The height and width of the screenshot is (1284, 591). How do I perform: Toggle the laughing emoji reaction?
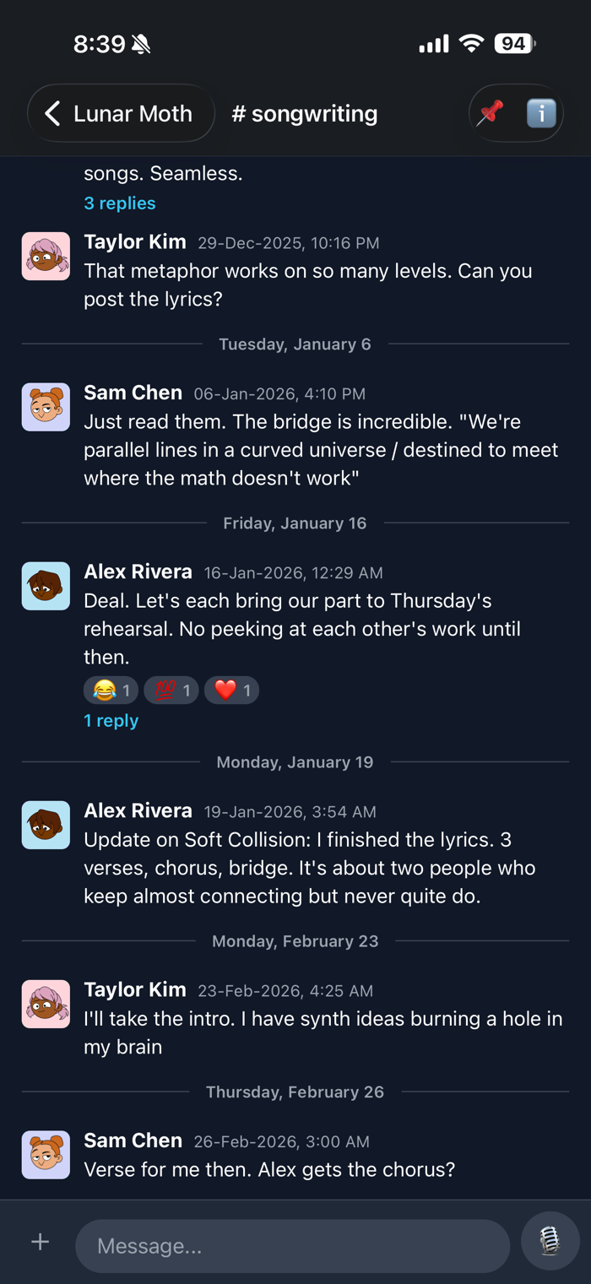(111, 691)
